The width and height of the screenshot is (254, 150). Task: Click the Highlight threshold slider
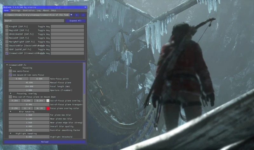[29, 137]
